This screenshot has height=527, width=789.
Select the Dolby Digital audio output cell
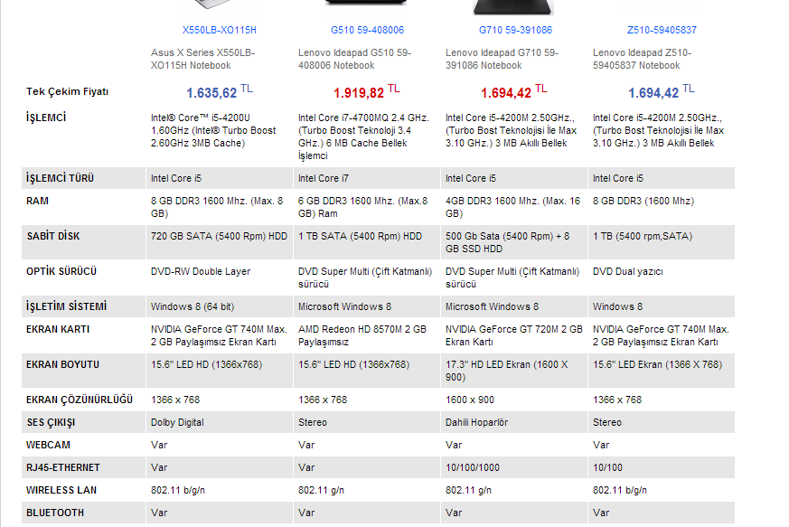click(179, 422)
